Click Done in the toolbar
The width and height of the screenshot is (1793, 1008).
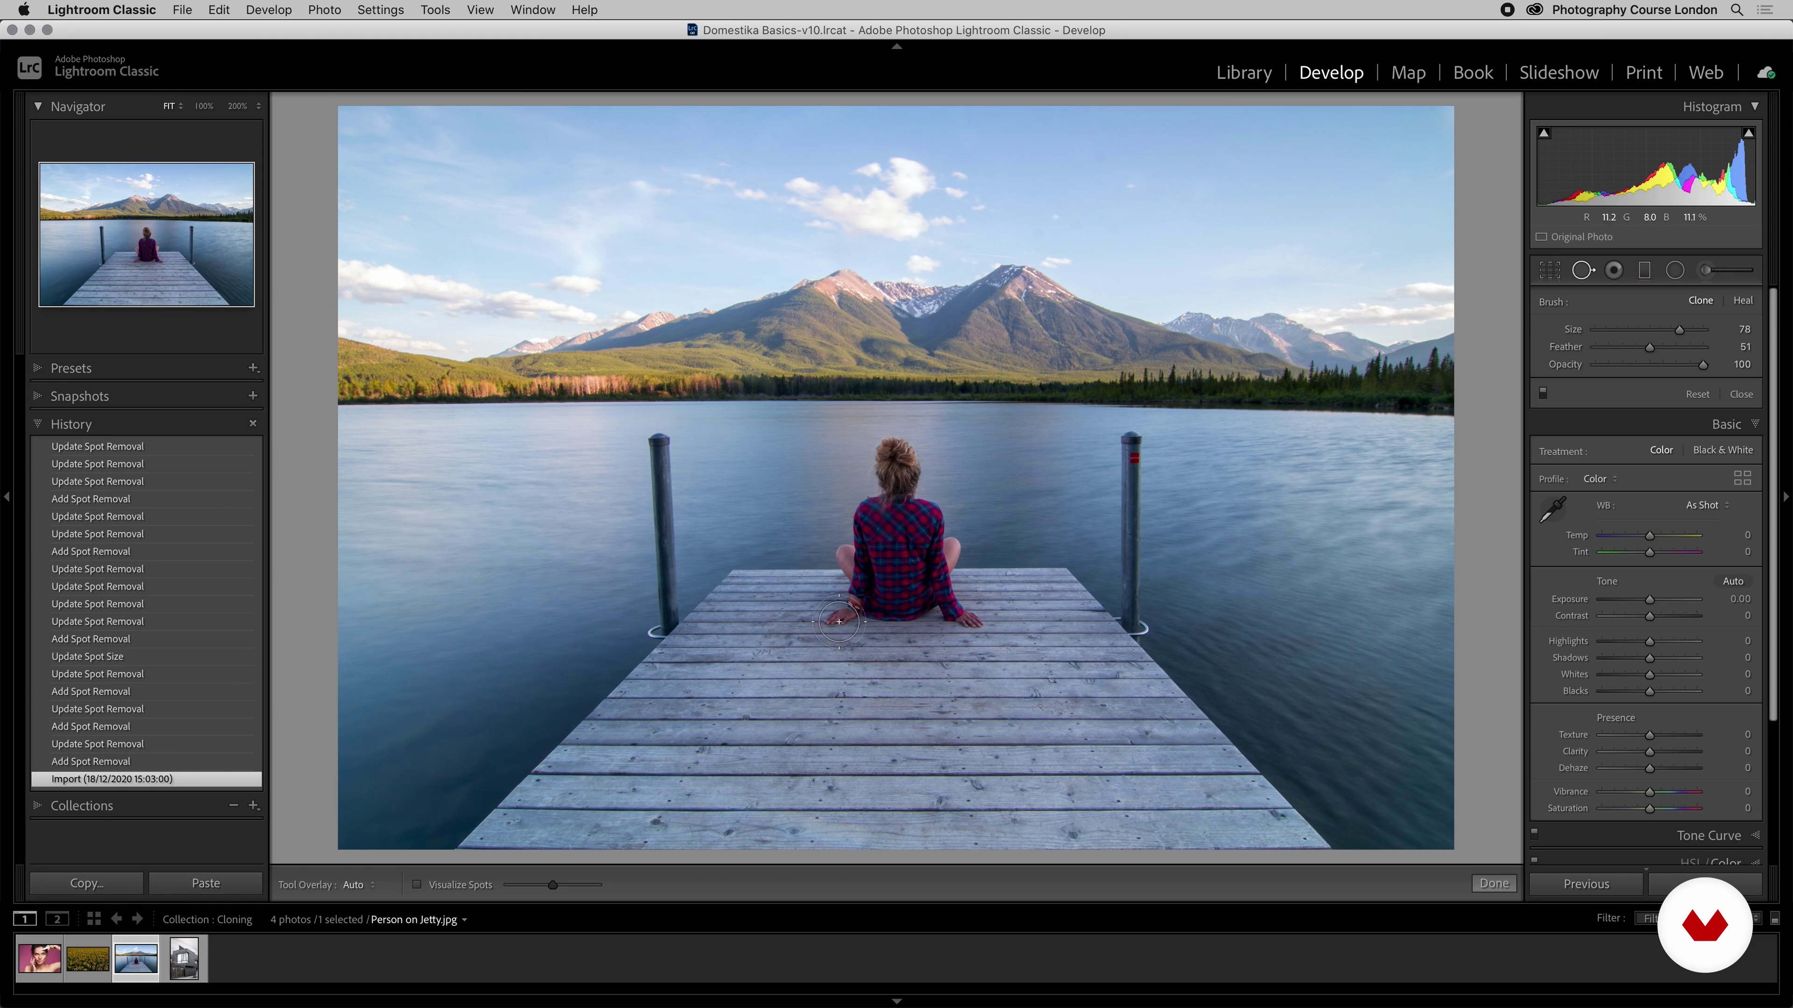pos(1494,883)
